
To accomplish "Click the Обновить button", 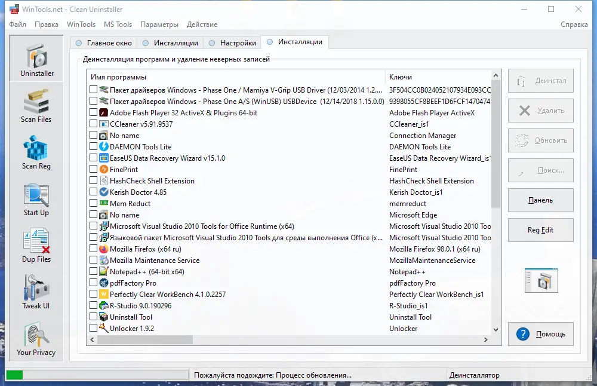I will [541, 140].
